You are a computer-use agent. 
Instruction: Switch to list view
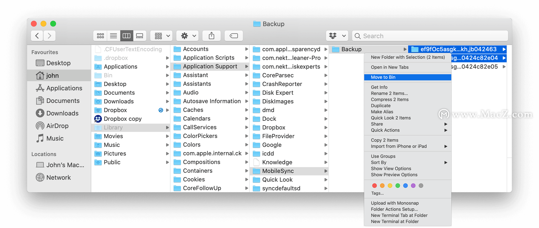[113, 36]
